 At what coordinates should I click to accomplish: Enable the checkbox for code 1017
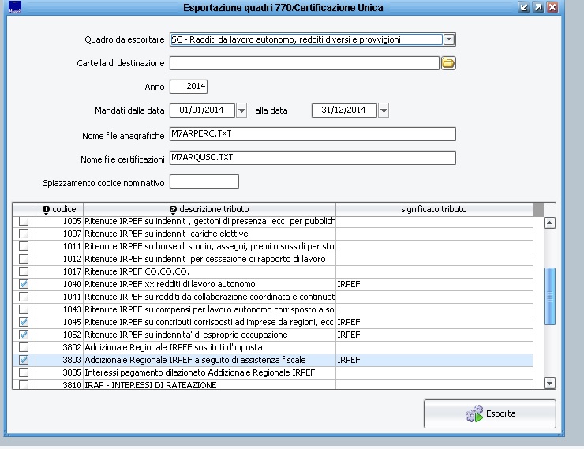(24, 271)
